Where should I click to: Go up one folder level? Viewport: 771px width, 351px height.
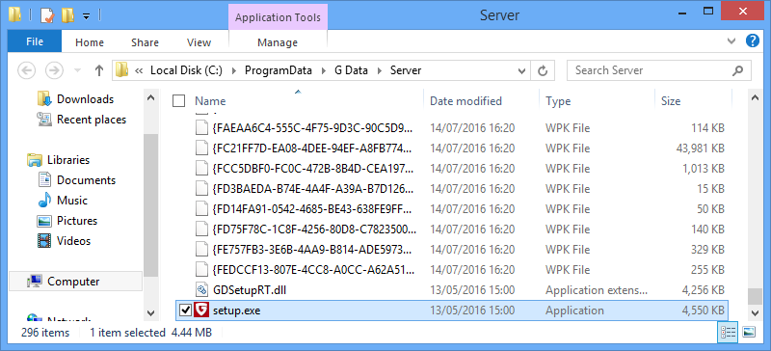pyautogui.click(x=99, y=71)
